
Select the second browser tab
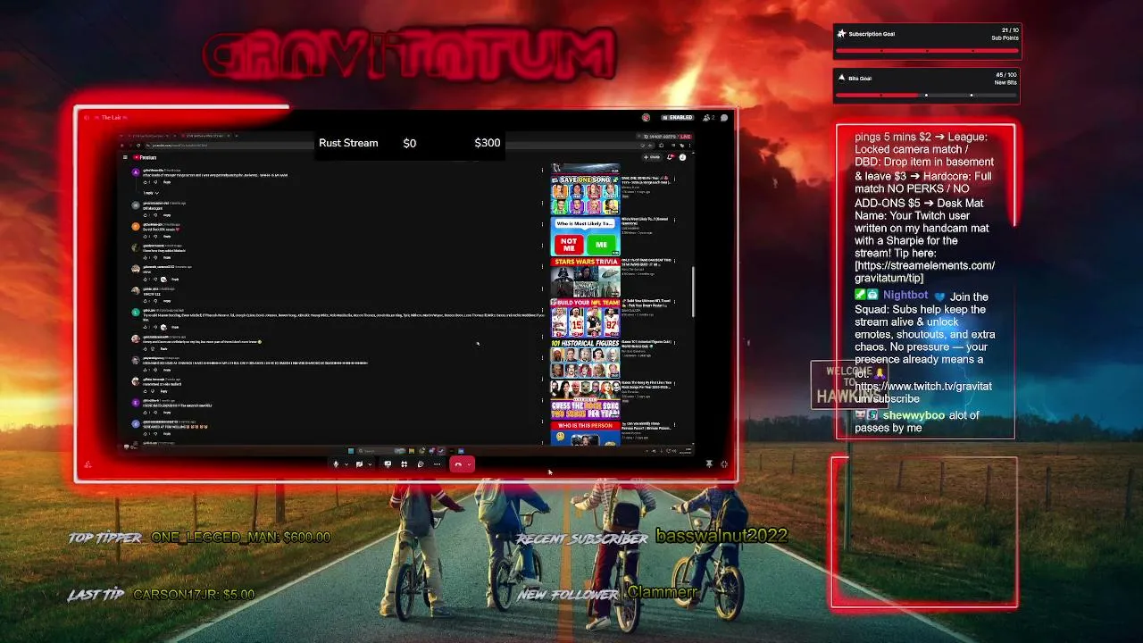click(x=205, y=136)
